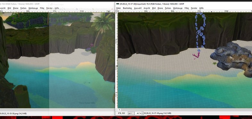Open the Auswahl menu
Image resolution: width=252 pixels, height=119 pixels.
click(138, 8)
